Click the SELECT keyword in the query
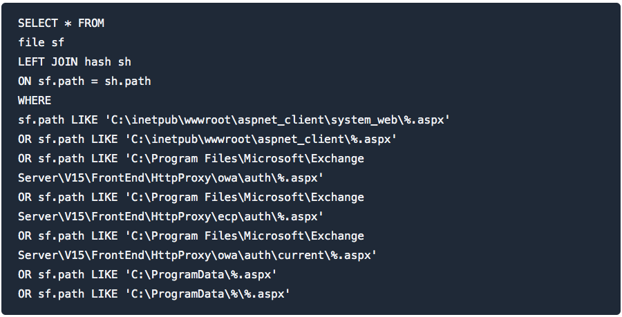Screen dimensions: 622x317 [38, 23]
